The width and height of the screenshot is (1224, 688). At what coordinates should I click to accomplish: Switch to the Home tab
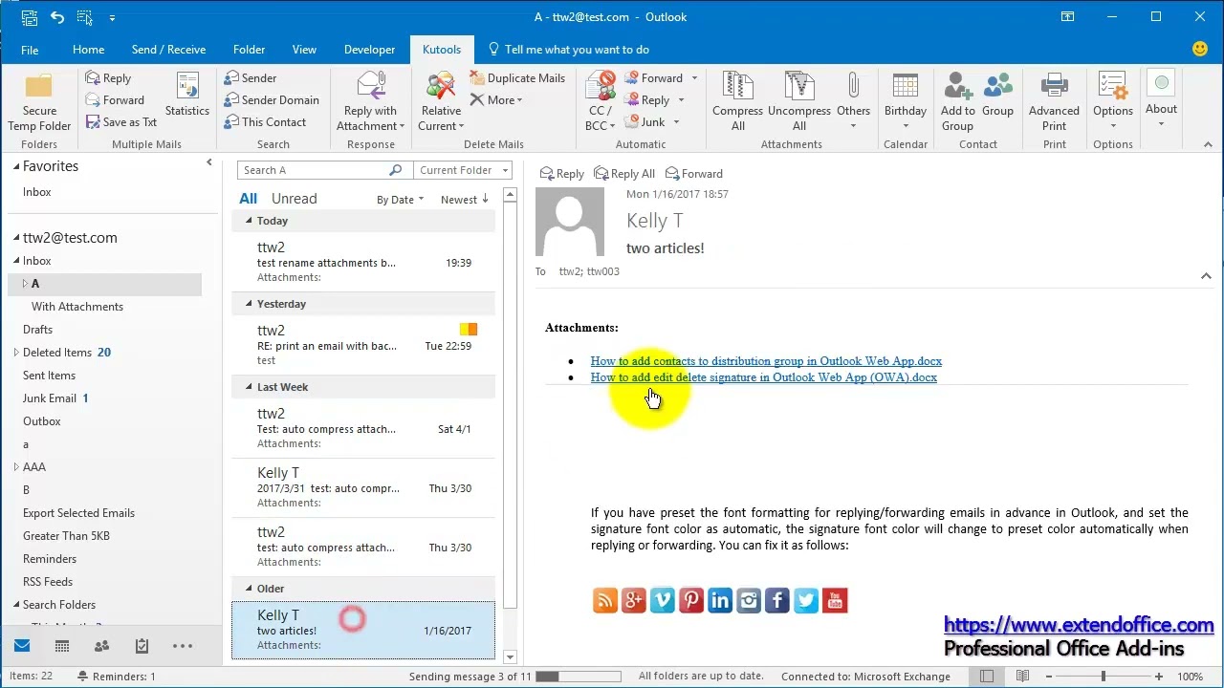pos(88,50)
